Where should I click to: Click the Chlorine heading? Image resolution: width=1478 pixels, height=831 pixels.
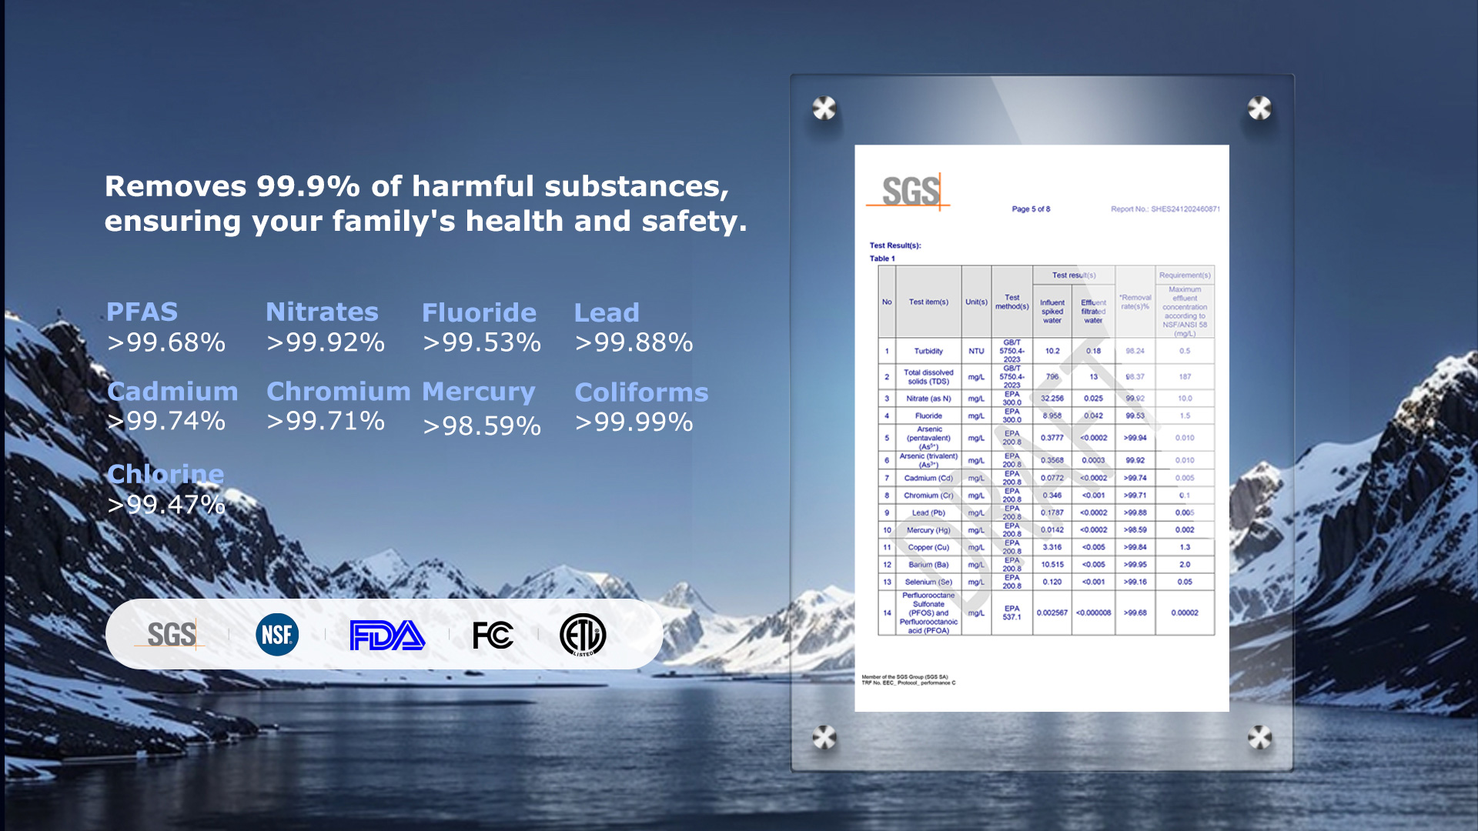pyautogui.click(x=166, y=474)
